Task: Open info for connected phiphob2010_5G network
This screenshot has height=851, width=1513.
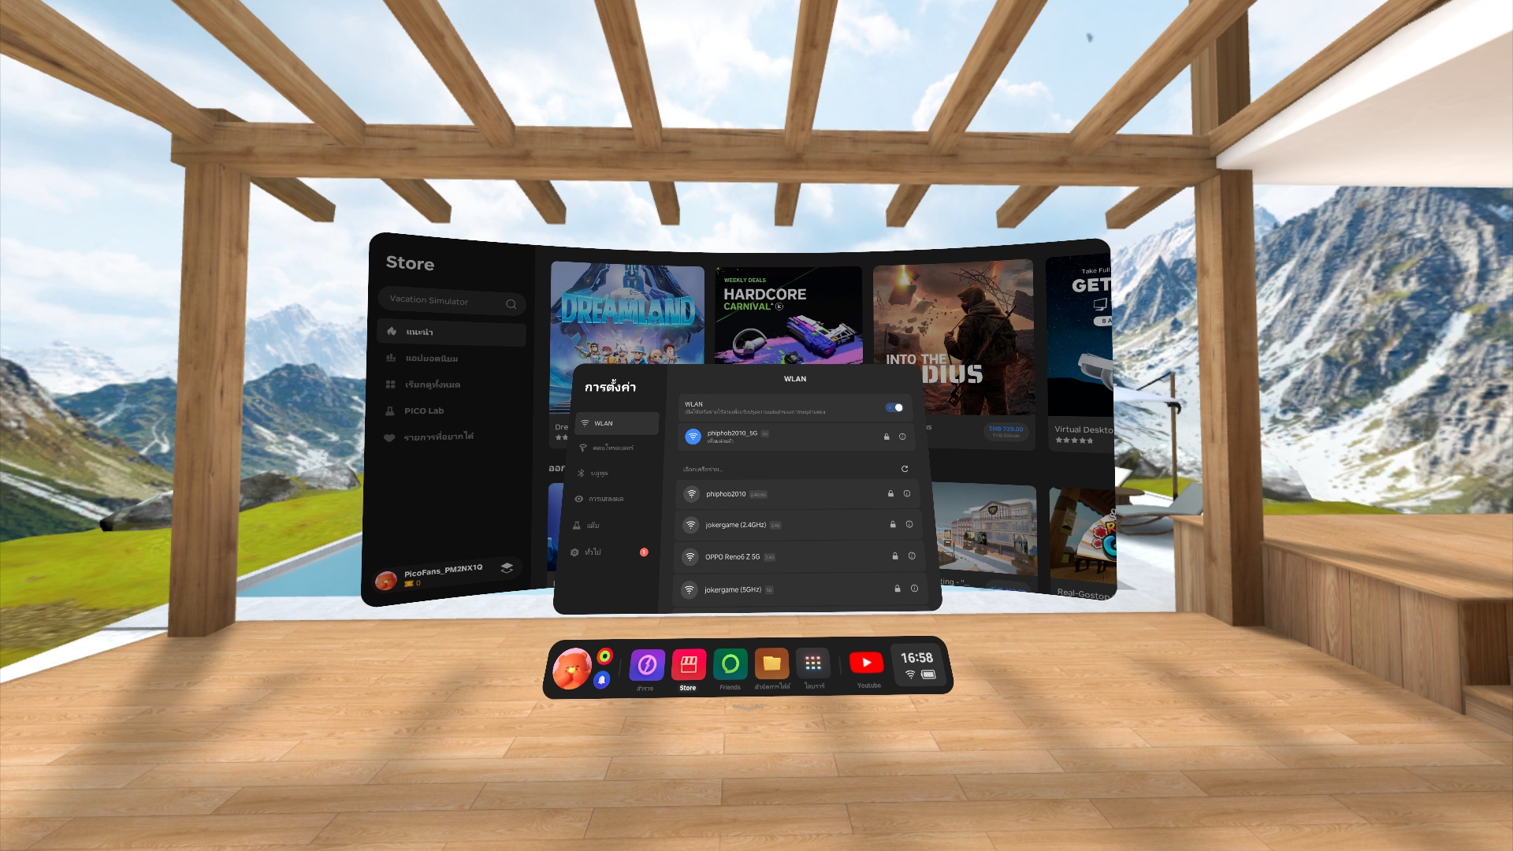Action: tap(902, 437)
